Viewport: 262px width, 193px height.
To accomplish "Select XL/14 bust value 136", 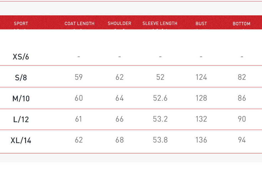I will pos(201,140).
